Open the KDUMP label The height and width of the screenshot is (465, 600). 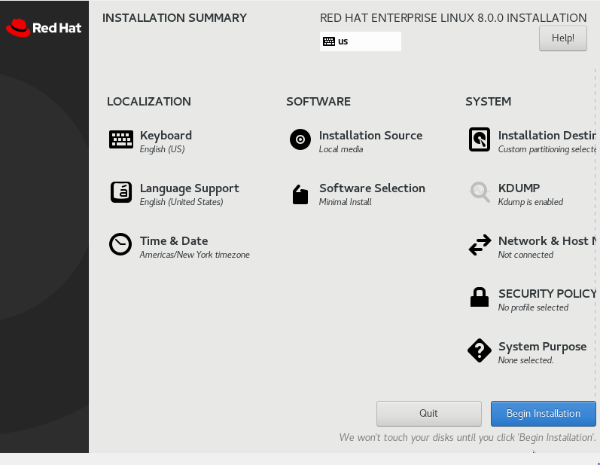coord(519,188)
